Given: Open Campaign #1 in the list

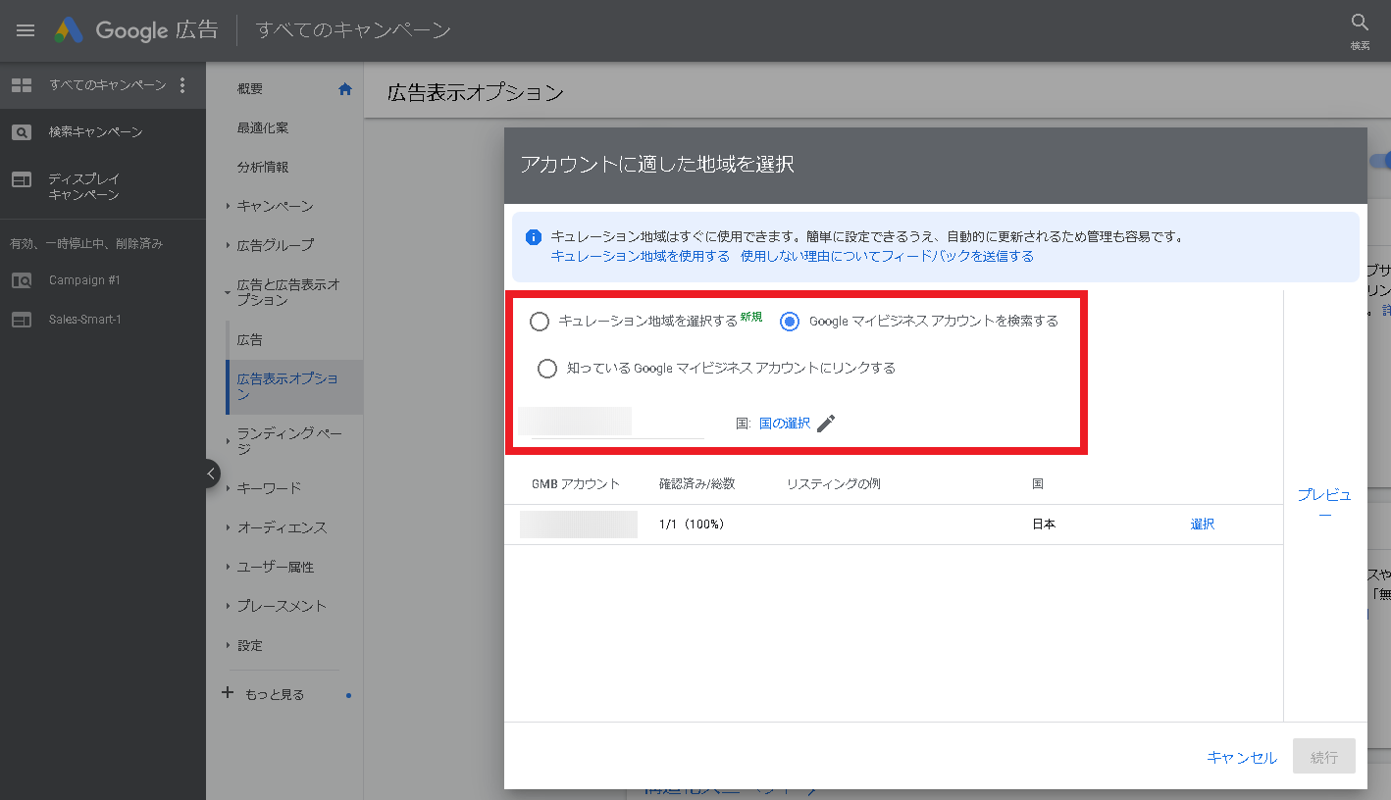Looking at the screenshot, I should [x=84, y=280].
